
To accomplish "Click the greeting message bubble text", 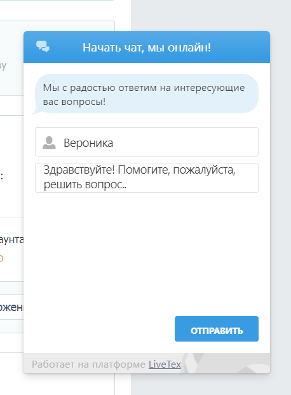I will (144, 95).
